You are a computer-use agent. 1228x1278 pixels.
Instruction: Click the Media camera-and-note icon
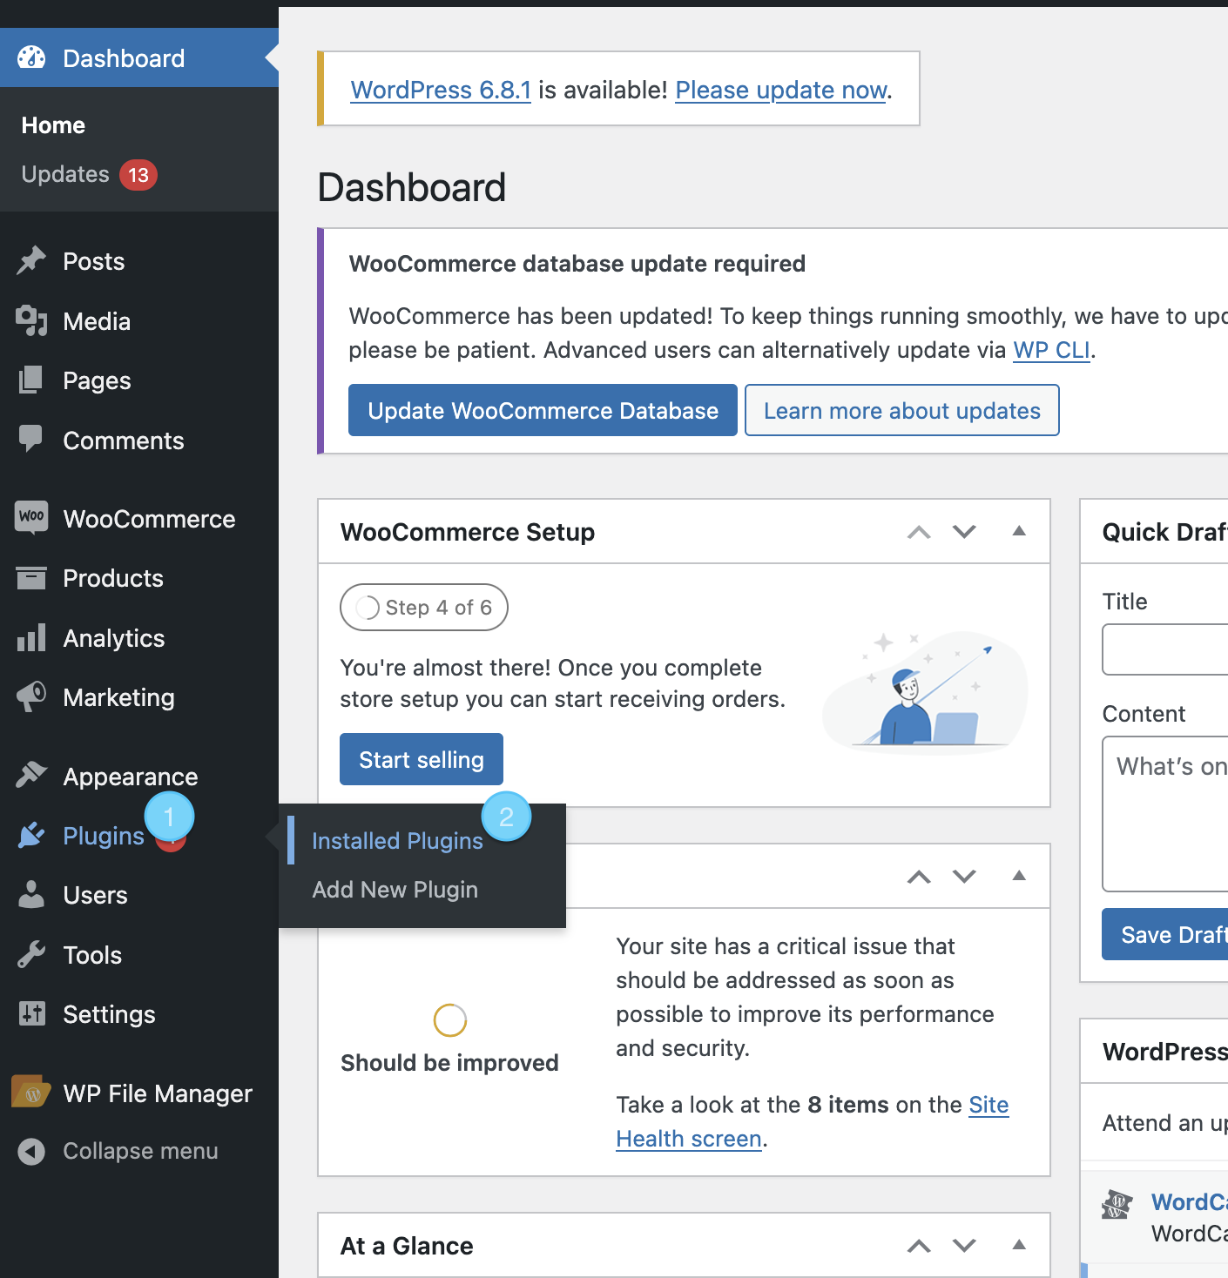(x=31, y=320)
